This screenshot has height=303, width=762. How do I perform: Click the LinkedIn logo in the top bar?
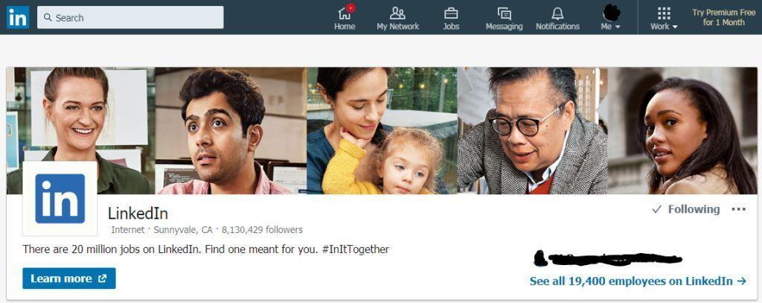pos(18,18)
